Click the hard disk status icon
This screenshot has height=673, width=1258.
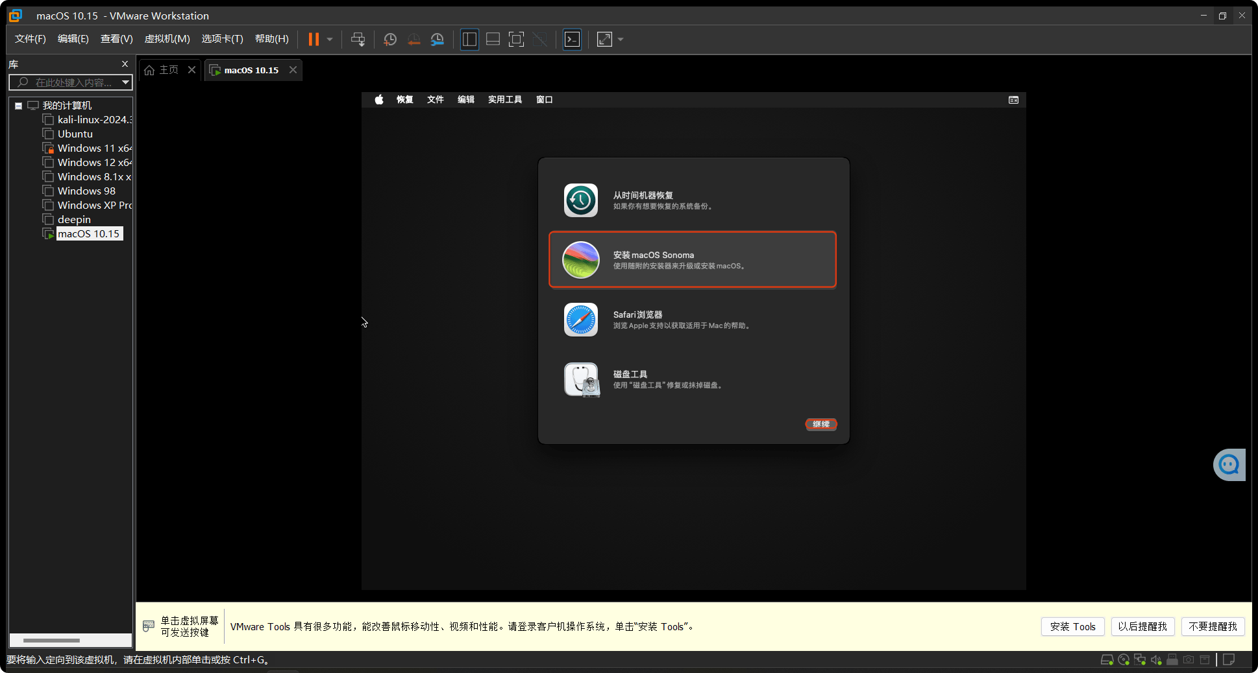(x=1107, y=659)
